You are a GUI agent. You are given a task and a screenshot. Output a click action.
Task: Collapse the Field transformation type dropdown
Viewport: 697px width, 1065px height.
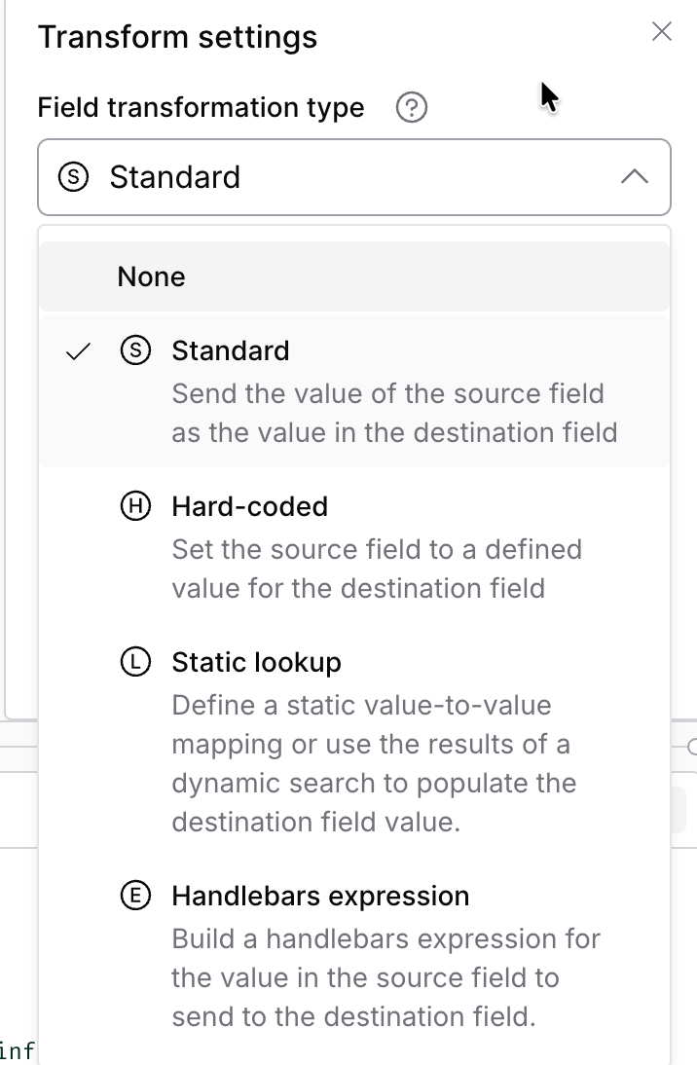tap(354, 177)
